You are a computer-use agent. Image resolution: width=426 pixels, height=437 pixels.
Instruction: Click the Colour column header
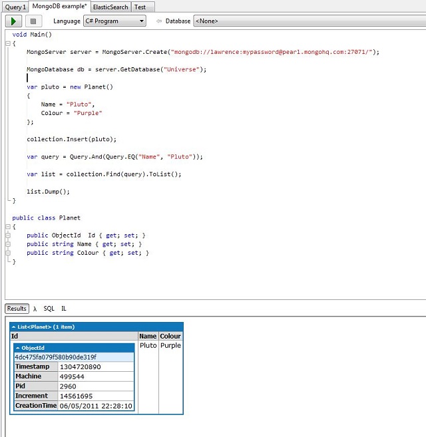click(x=170, y=336)
